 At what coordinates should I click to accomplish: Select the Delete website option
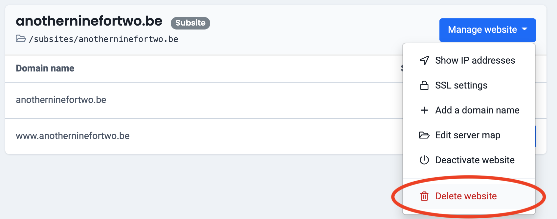pos(466,196)
